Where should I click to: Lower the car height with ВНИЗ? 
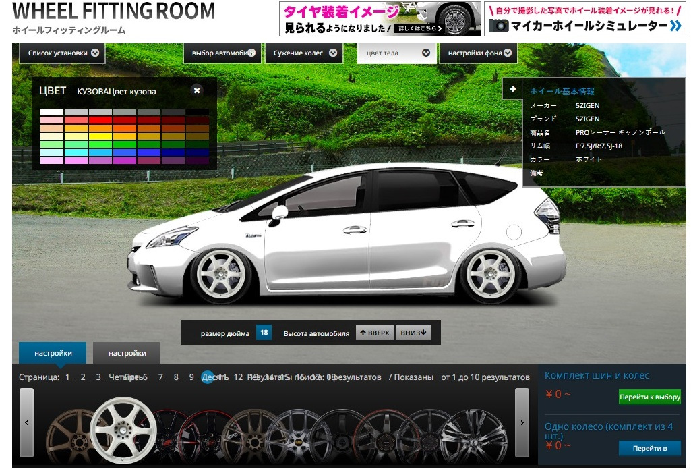(413, 333)
